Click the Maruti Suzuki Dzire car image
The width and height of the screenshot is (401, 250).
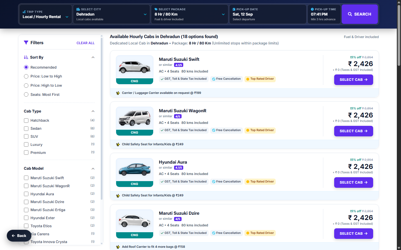tap(135, 221)
